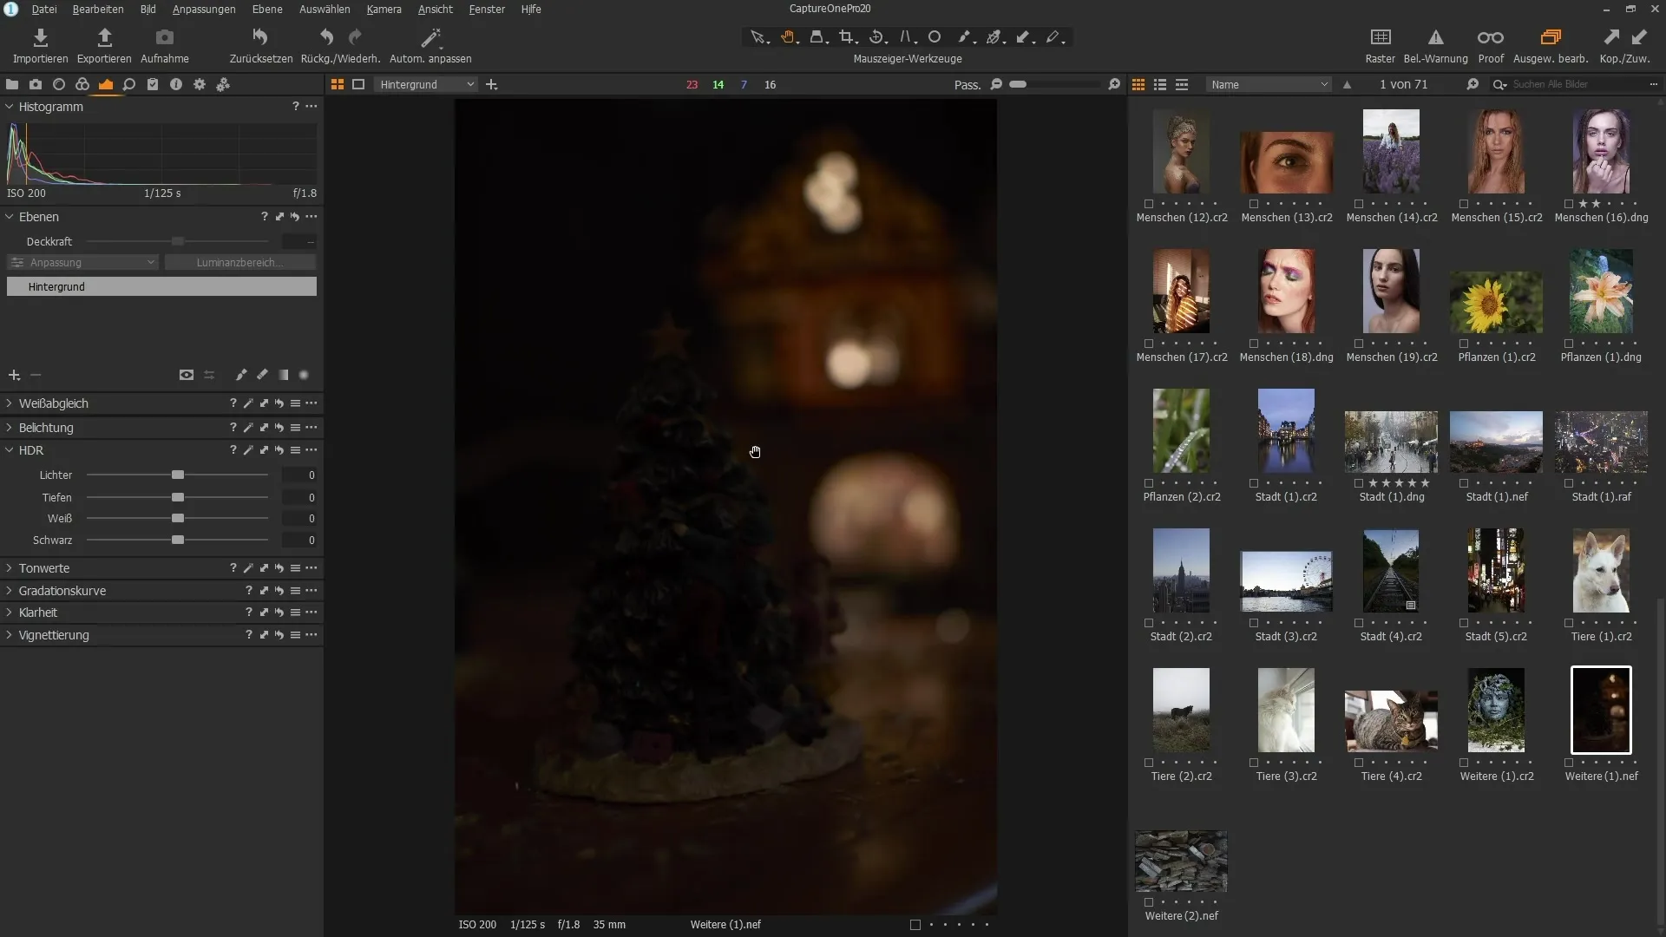Open the Hintergrund layer dropdown
The width and height of the screenshot is (1666, 937).
427,84
